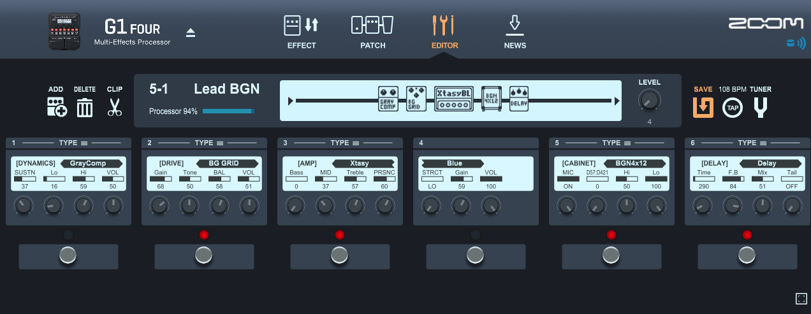Click the fullscreen icon in bottom corner

[x=801, y=299]
